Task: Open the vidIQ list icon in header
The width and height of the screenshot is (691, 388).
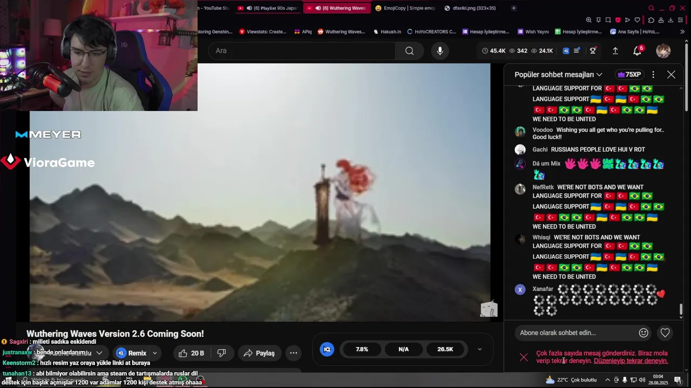Action: click(577, 51)
